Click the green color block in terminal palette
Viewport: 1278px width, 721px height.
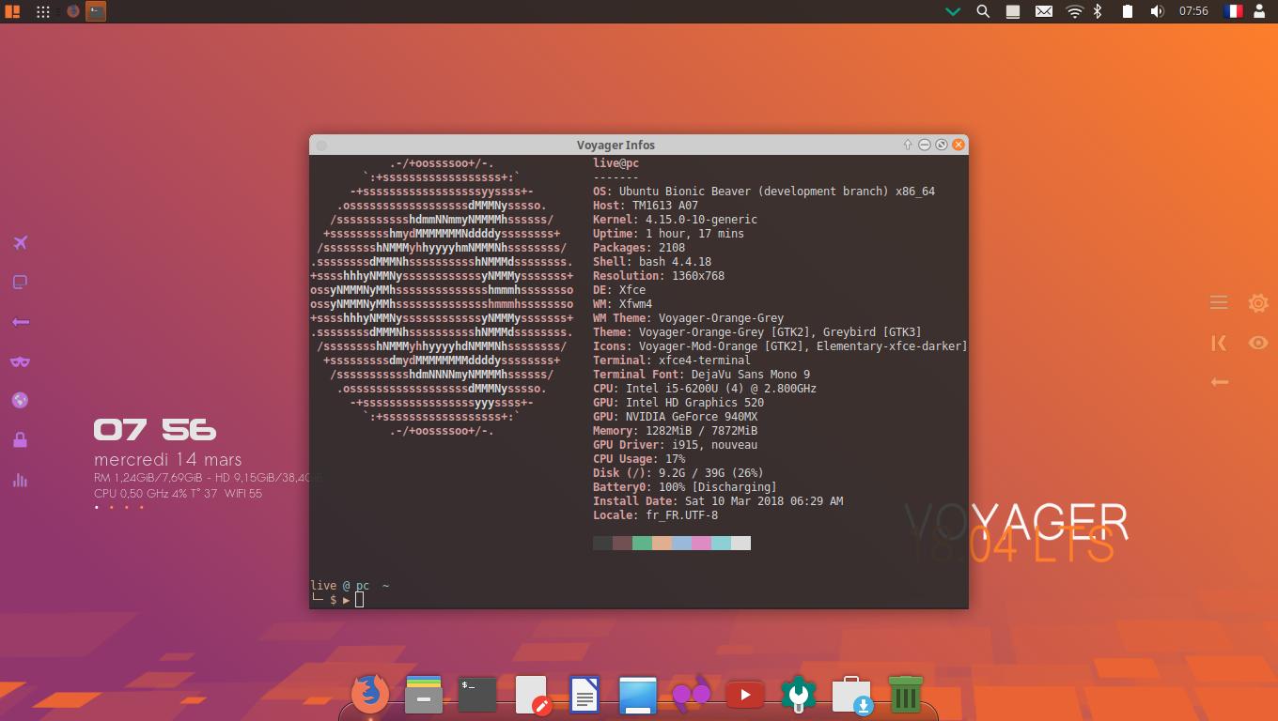642,543
